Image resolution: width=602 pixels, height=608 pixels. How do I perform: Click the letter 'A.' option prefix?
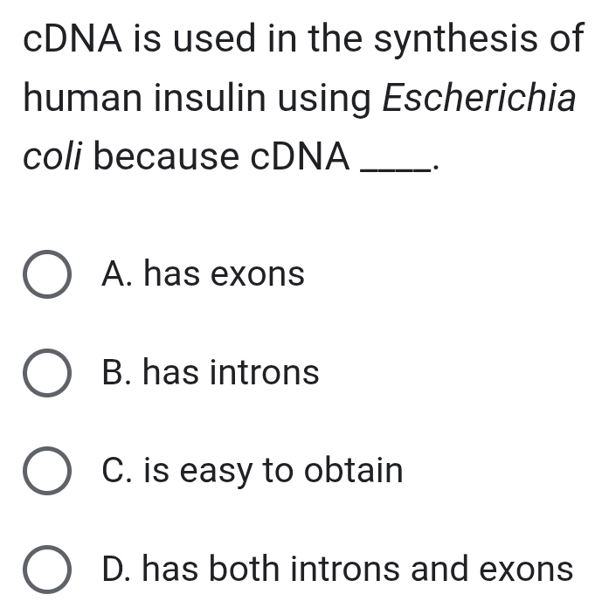tap(117, 273)
